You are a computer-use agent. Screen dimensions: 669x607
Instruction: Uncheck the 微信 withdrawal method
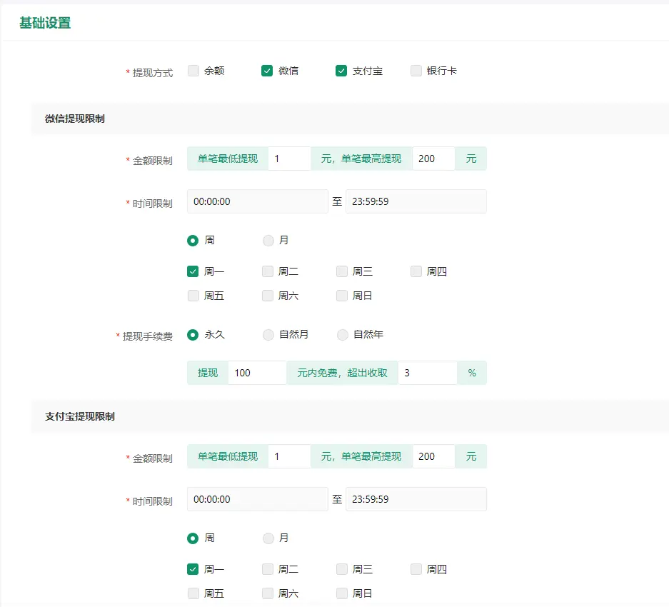pos(267,71)
